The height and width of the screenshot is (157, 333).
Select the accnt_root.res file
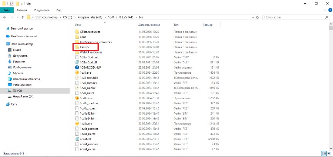[x=89, y=144]
